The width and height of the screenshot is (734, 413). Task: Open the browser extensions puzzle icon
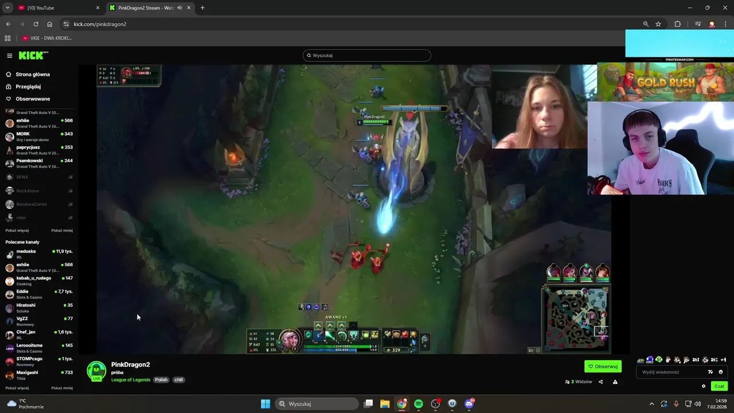pyautogui.click(x=678, y=24)
